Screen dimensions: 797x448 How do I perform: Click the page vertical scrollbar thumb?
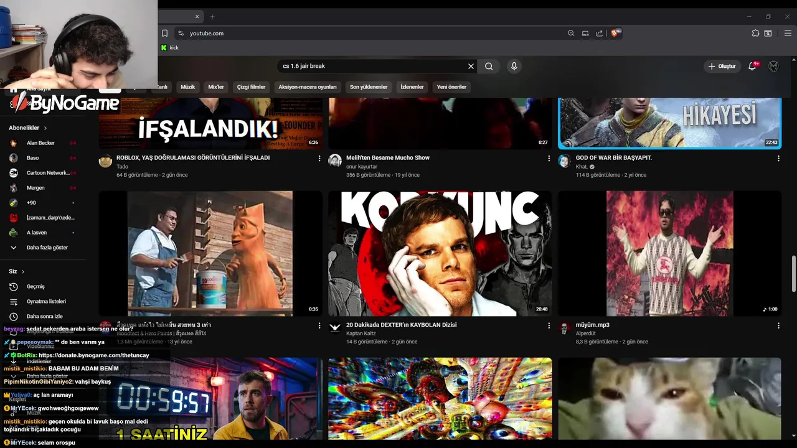pyautogui.click(x=793, y=273)
